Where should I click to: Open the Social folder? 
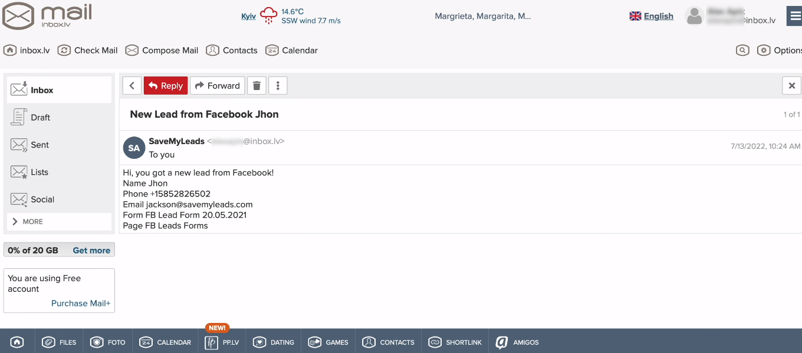pyautogui.click(x=59, y=199)
